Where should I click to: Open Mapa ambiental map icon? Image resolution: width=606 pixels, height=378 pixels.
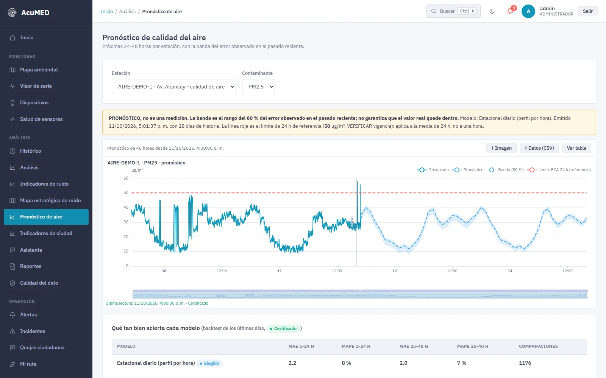[12, 70]
